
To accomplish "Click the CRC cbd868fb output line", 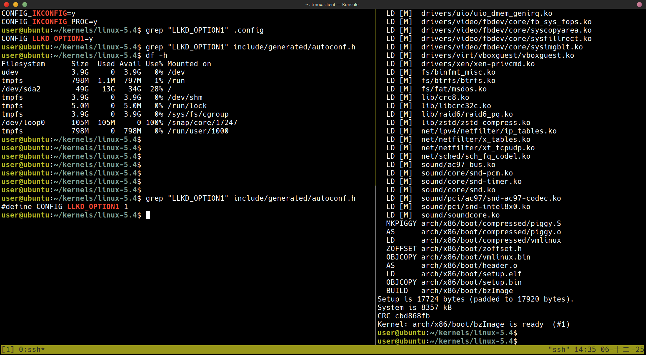I will tap(403, 316).
